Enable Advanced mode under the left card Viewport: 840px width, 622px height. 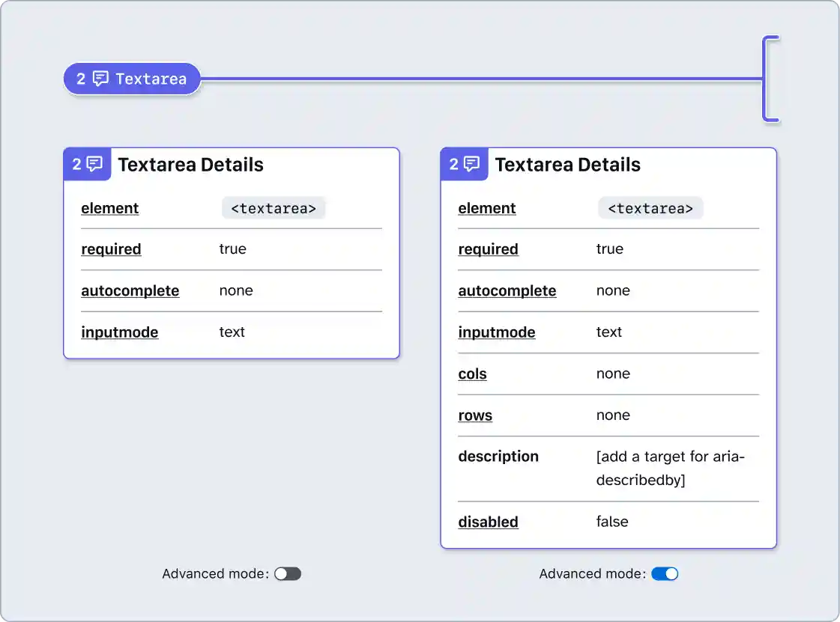coord(288,573)
